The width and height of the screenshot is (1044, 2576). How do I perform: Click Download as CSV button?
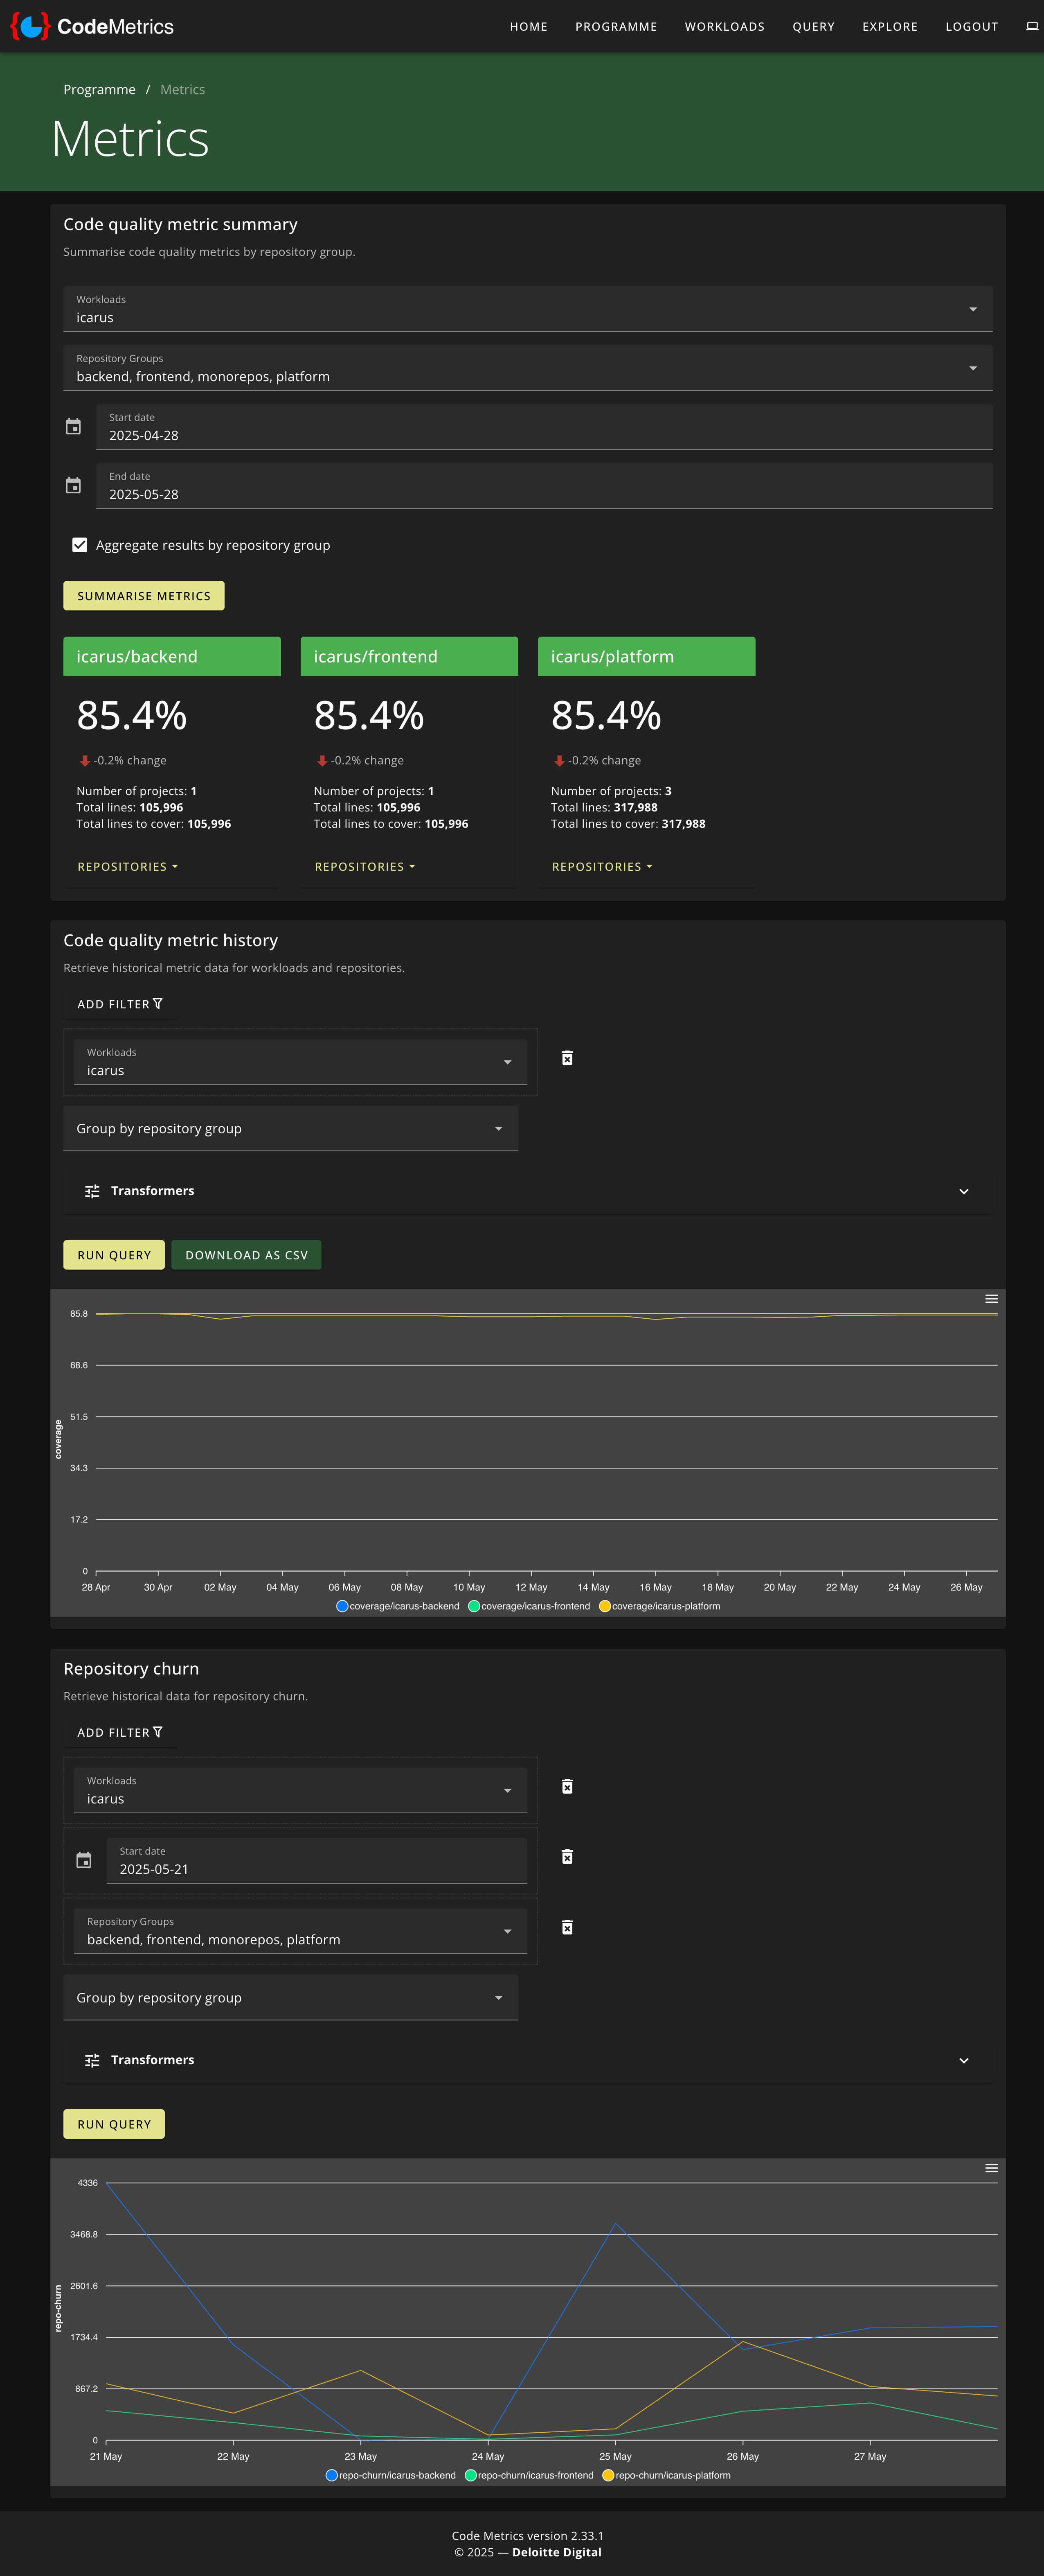coord(247,1255)
